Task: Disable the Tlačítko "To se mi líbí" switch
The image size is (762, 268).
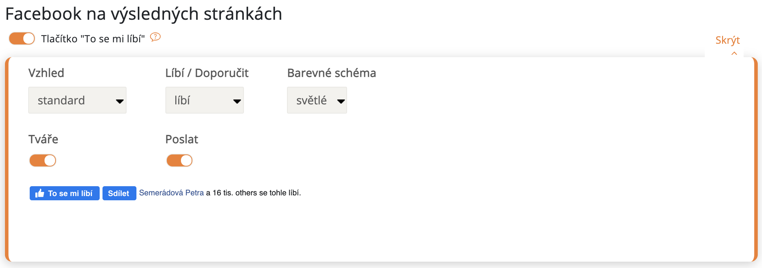Action: [x=22, y=38]
